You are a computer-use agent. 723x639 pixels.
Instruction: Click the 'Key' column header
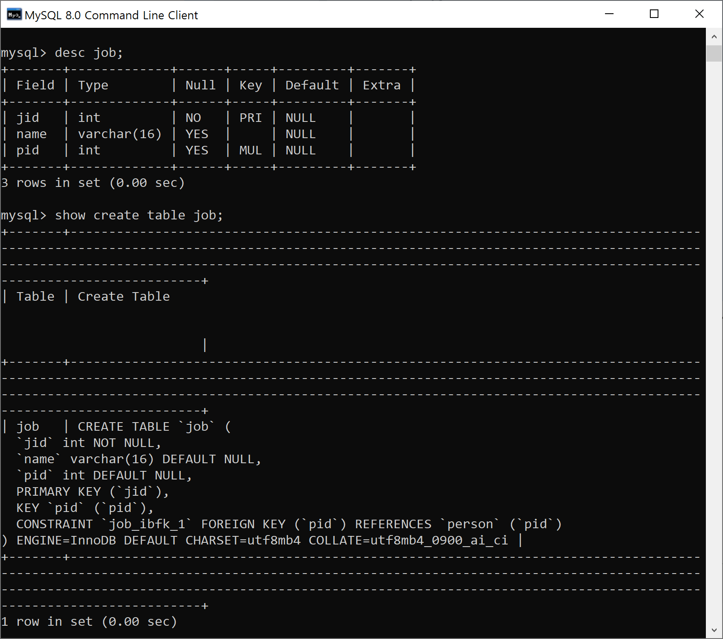click(x=251, y=85)
